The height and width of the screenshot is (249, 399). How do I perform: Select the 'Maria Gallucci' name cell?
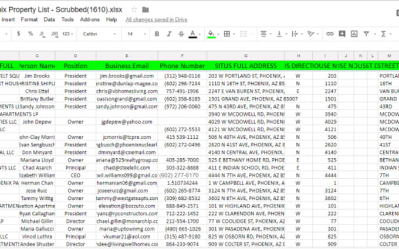point(37,229)
